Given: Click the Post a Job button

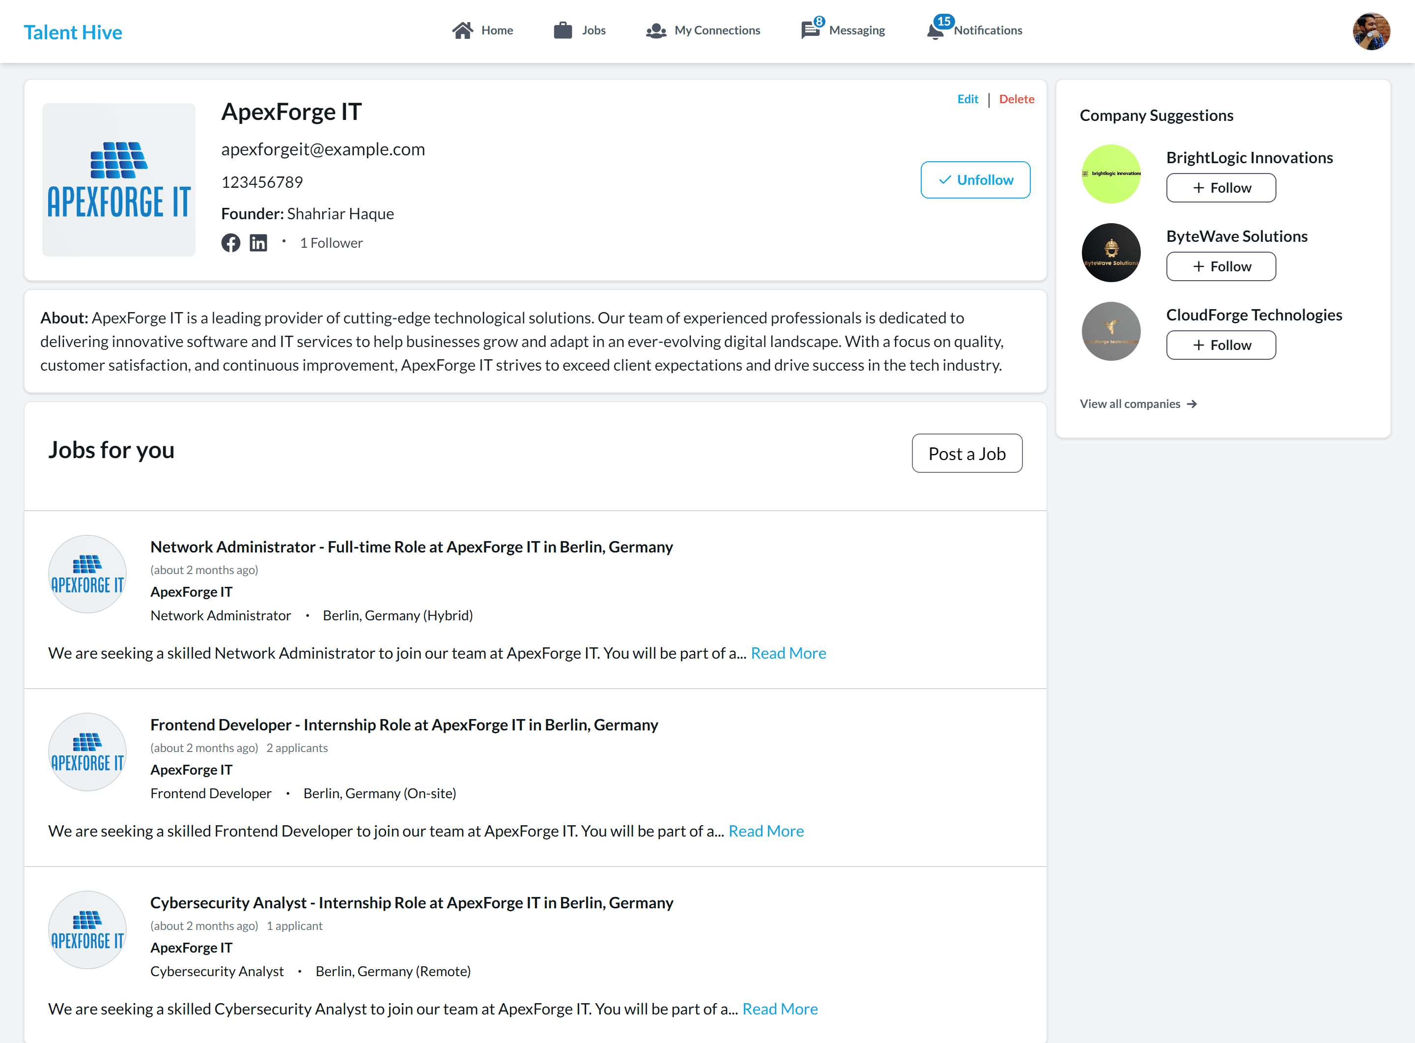Looking at the screenshot, I should click(967, 453).
